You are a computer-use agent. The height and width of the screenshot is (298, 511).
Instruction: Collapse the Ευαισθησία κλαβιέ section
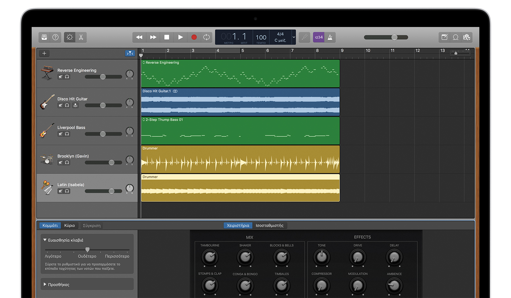tap(45, 240)
